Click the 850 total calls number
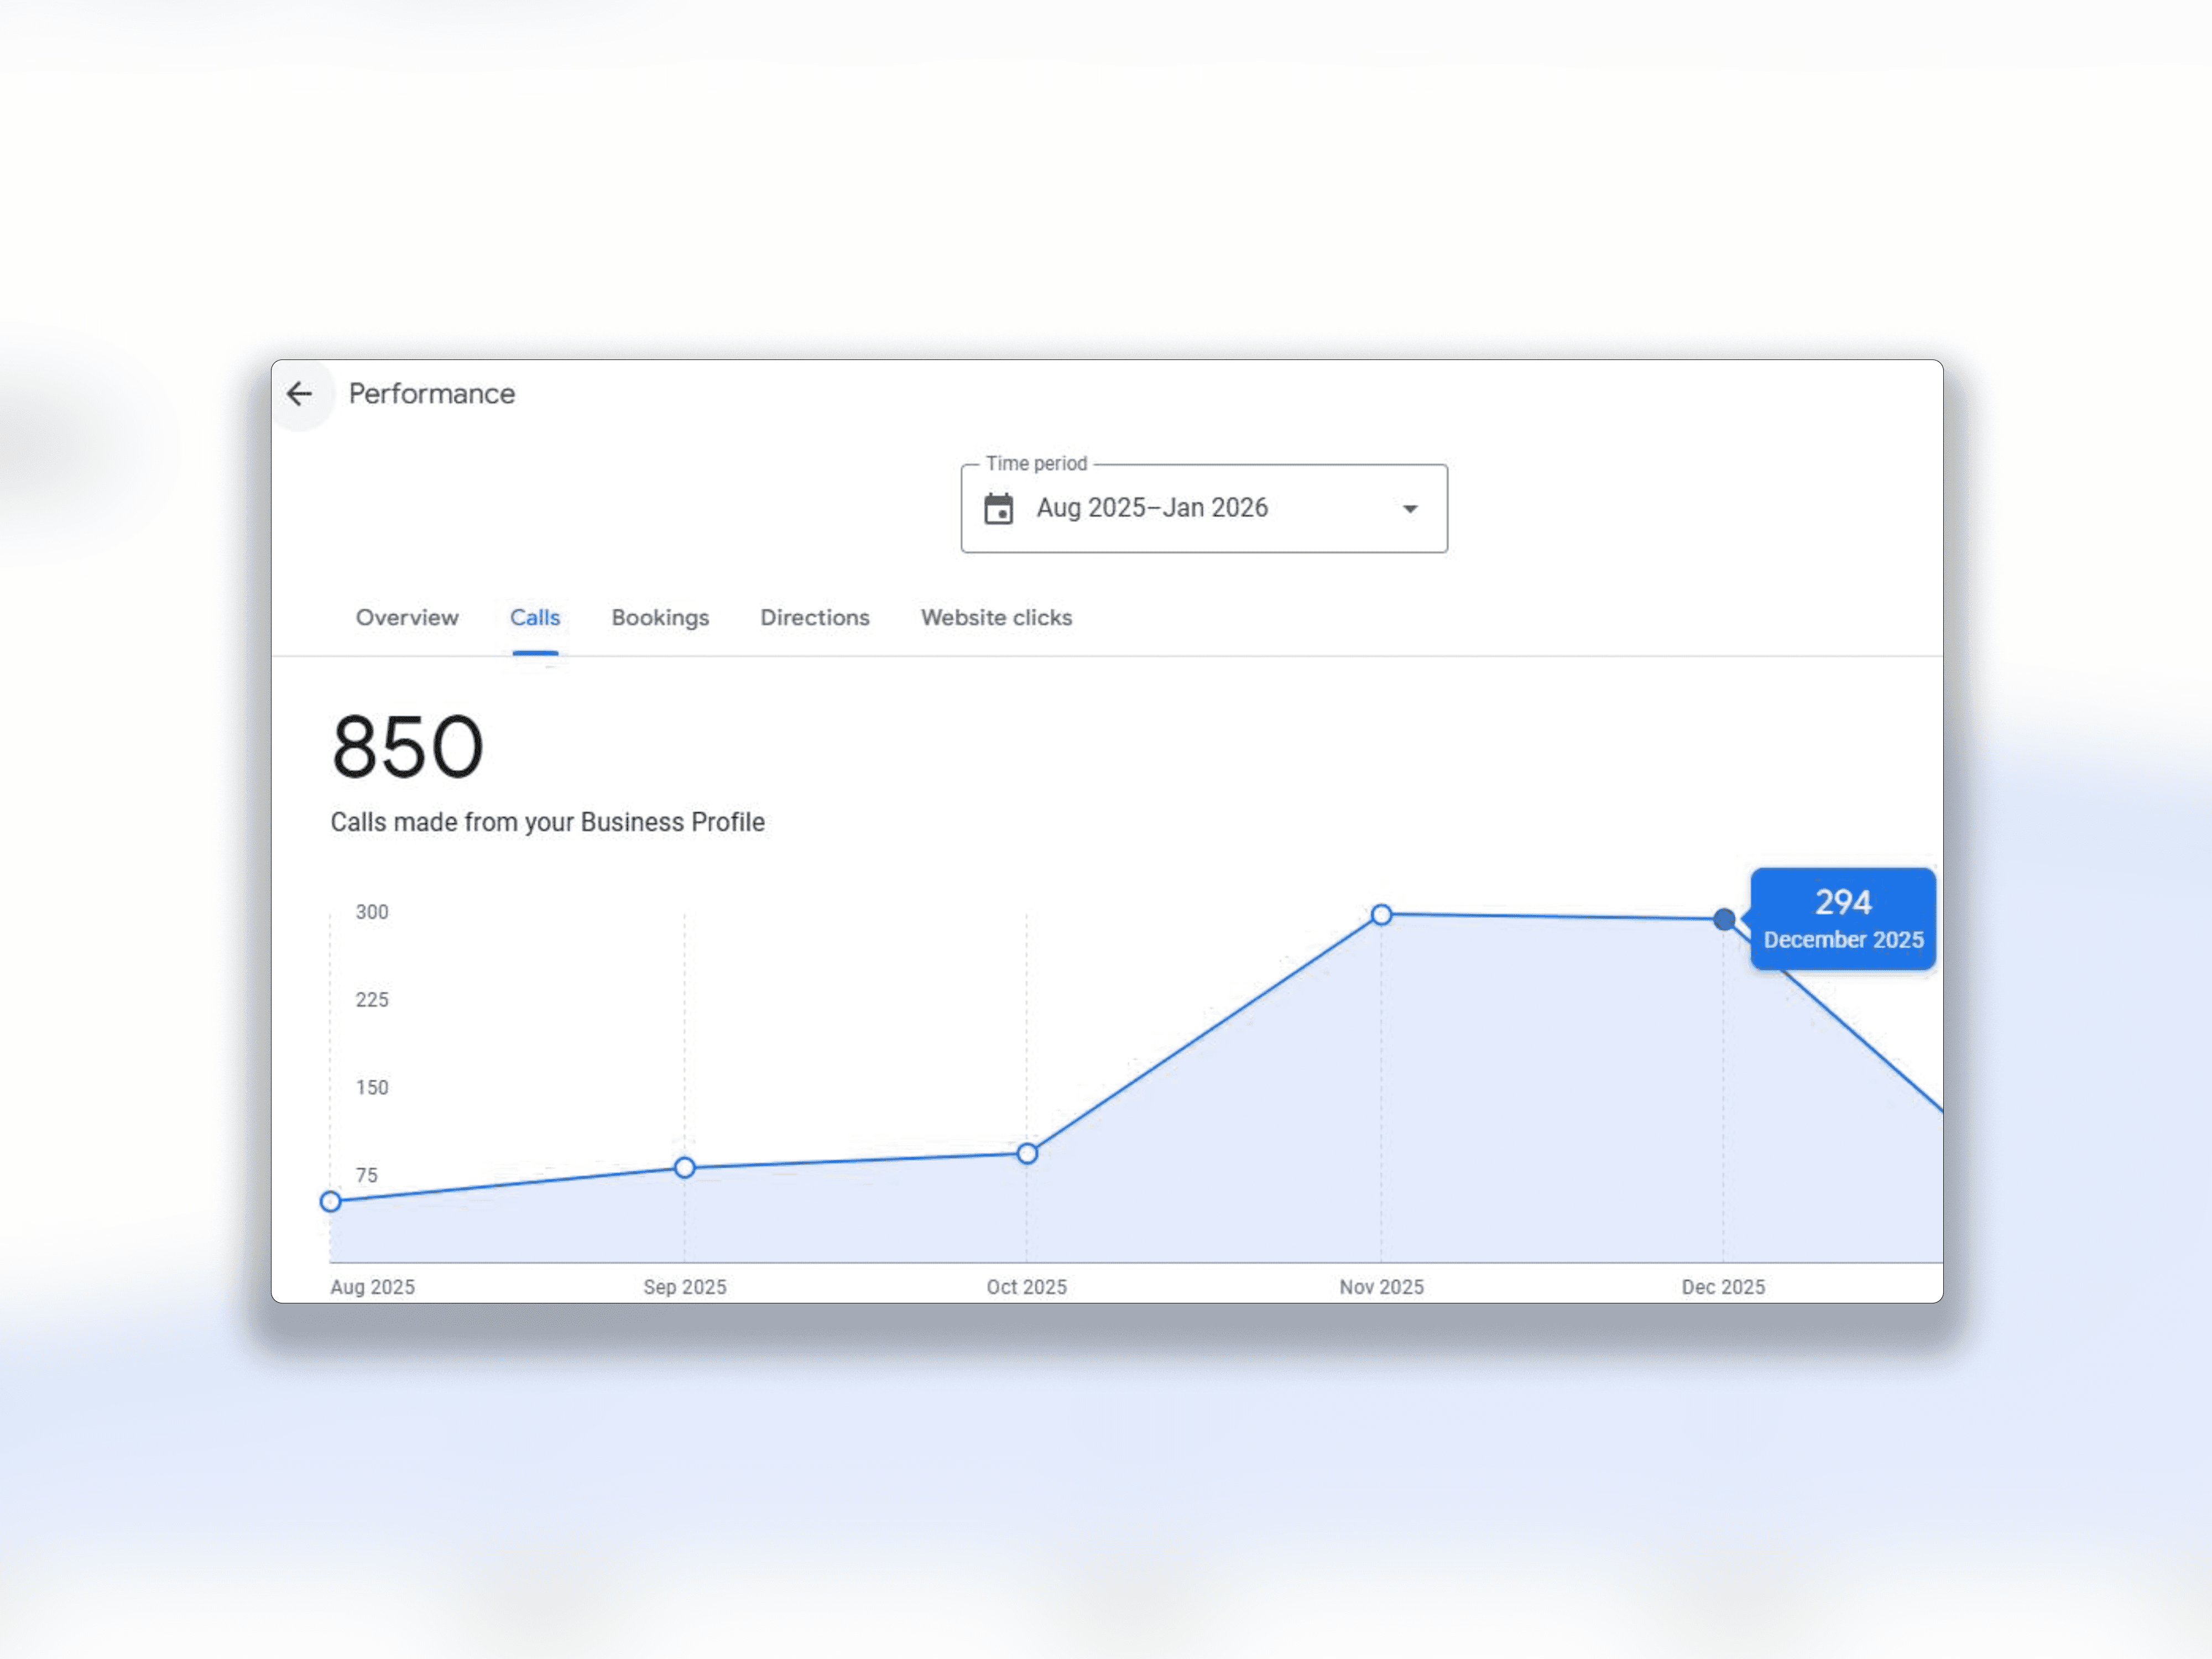 tap(408, 747)
